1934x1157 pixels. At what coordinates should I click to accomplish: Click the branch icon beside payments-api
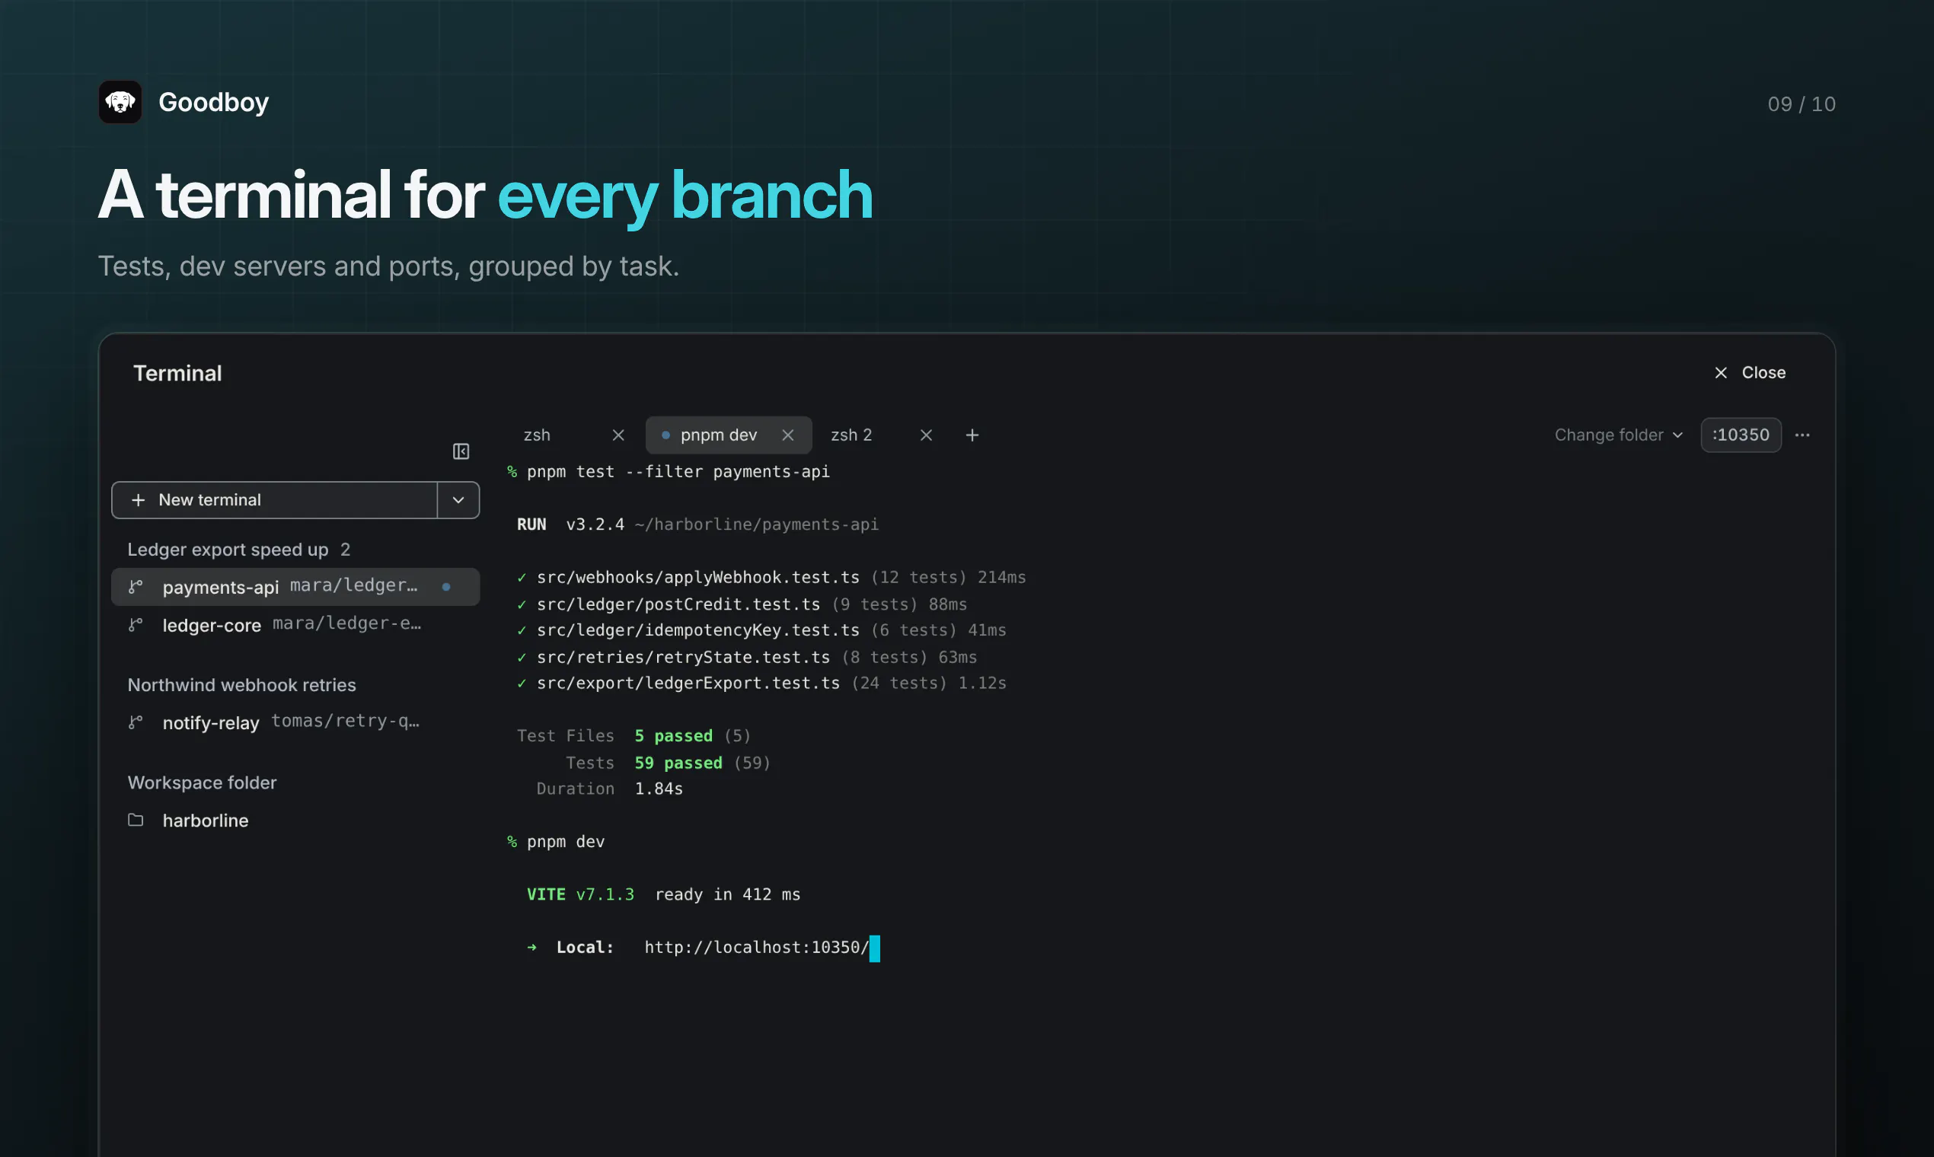coord(136,587)
